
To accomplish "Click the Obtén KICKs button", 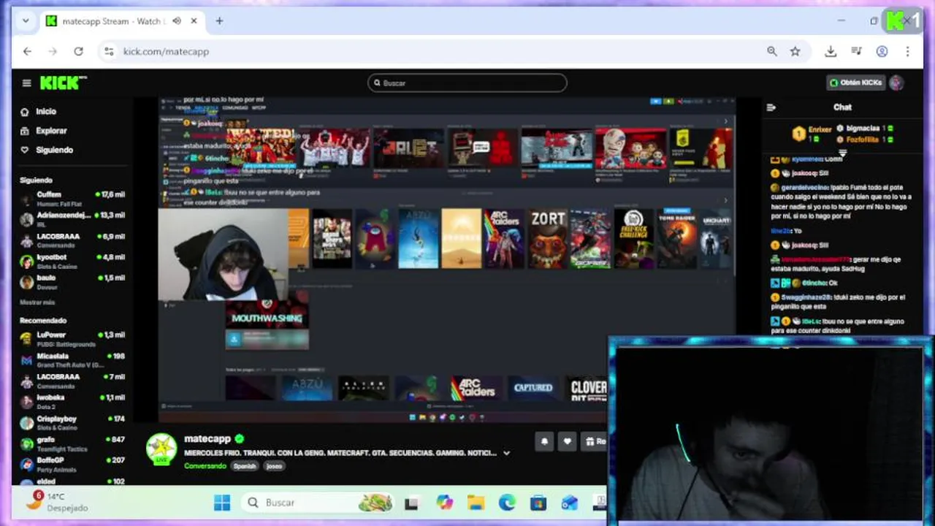I will [855, 83].
